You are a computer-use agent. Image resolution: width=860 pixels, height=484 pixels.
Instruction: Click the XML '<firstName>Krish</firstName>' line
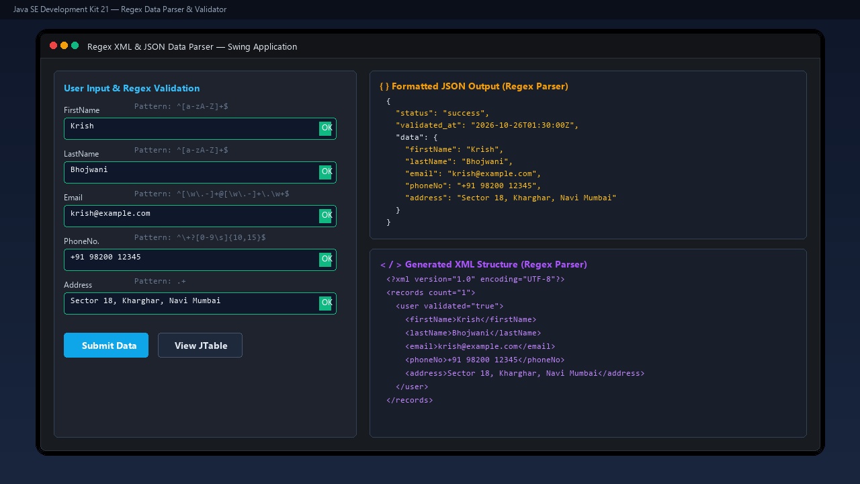pyautogui.click(x=471, y=319)
